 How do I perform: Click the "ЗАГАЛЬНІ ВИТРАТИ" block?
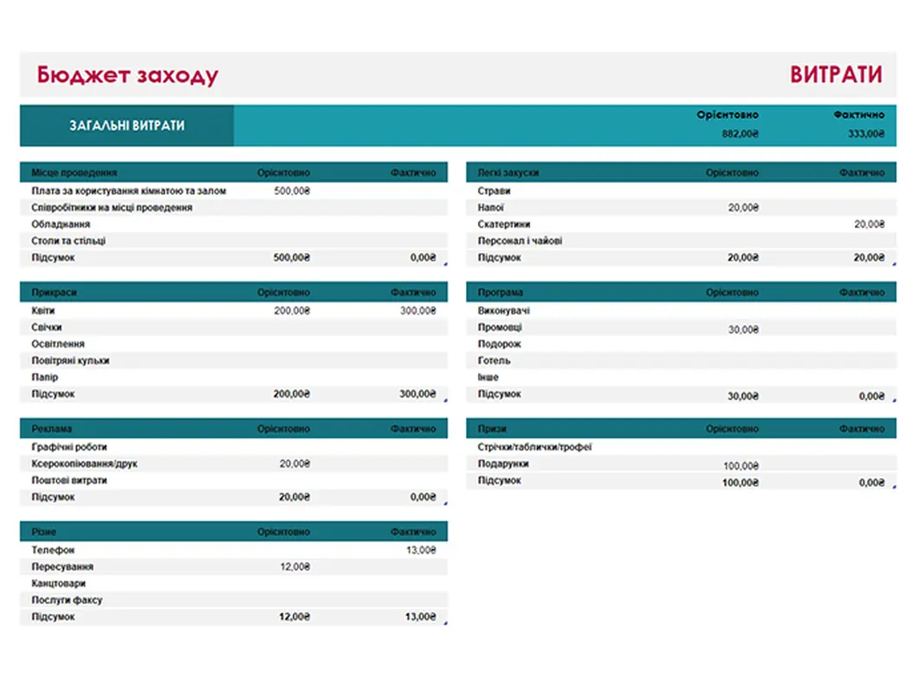(126, 126)
